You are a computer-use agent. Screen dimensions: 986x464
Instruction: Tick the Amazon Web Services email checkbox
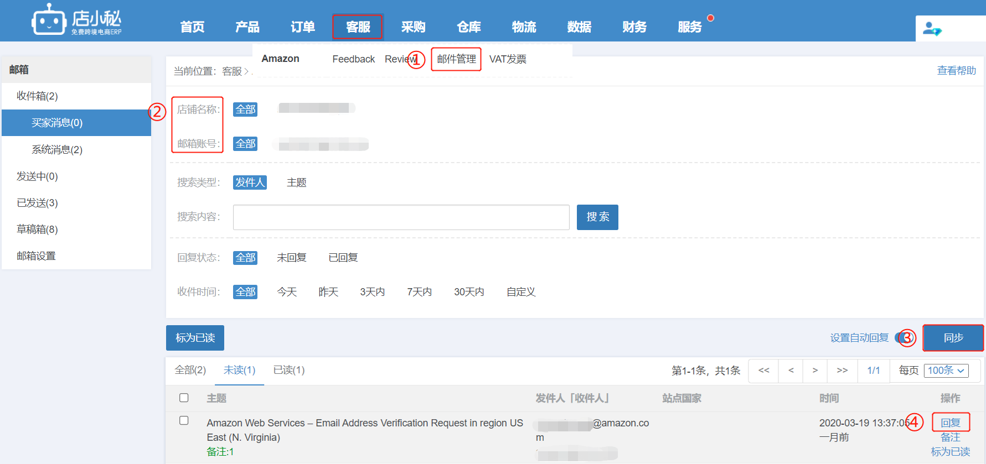pyautogui.click(x=184, y=421)
